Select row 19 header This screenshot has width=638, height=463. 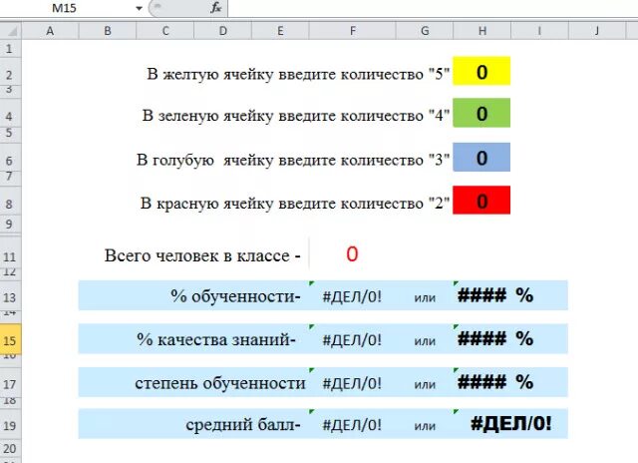click(10, 425)
